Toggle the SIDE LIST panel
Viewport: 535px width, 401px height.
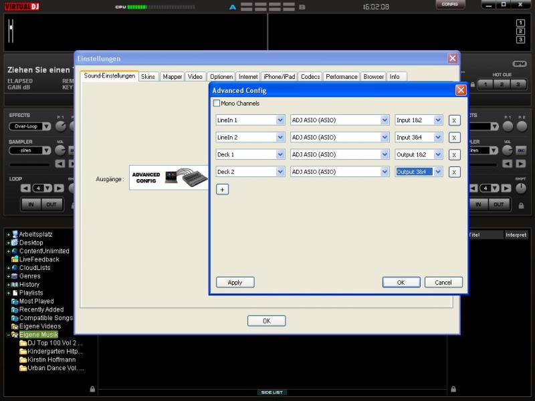coord(272,392)
